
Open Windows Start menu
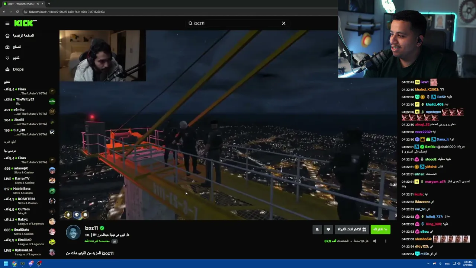click(6, 264)
